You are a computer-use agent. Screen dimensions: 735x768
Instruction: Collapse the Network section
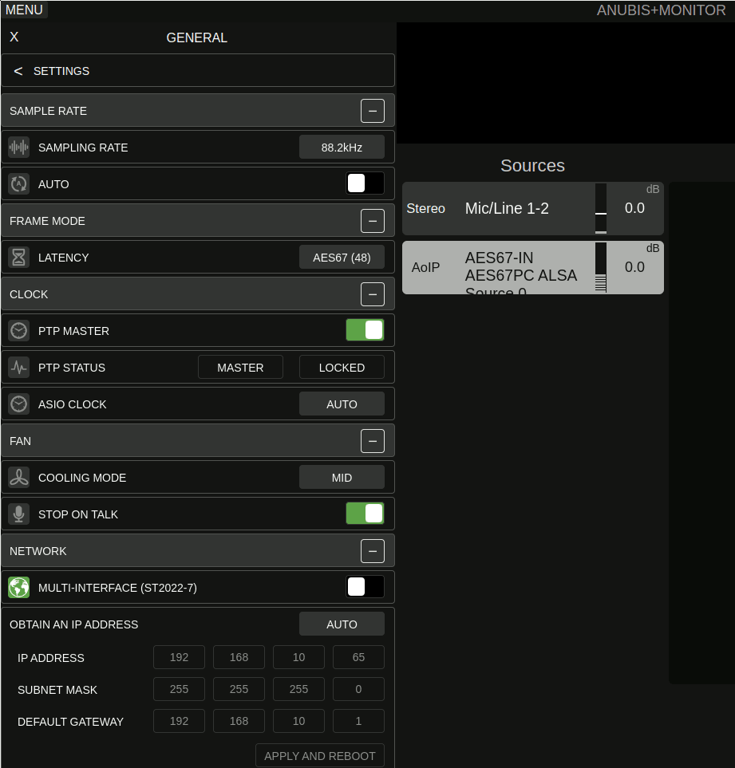click(x=373, y=552)
